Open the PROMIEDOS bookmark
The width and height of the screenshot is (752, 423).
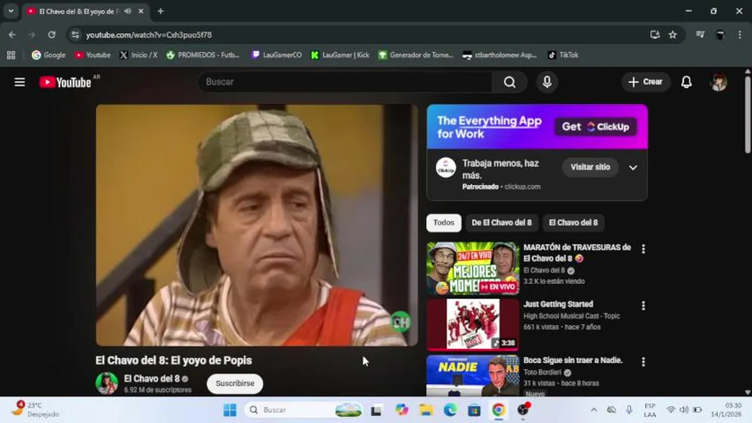203,55
